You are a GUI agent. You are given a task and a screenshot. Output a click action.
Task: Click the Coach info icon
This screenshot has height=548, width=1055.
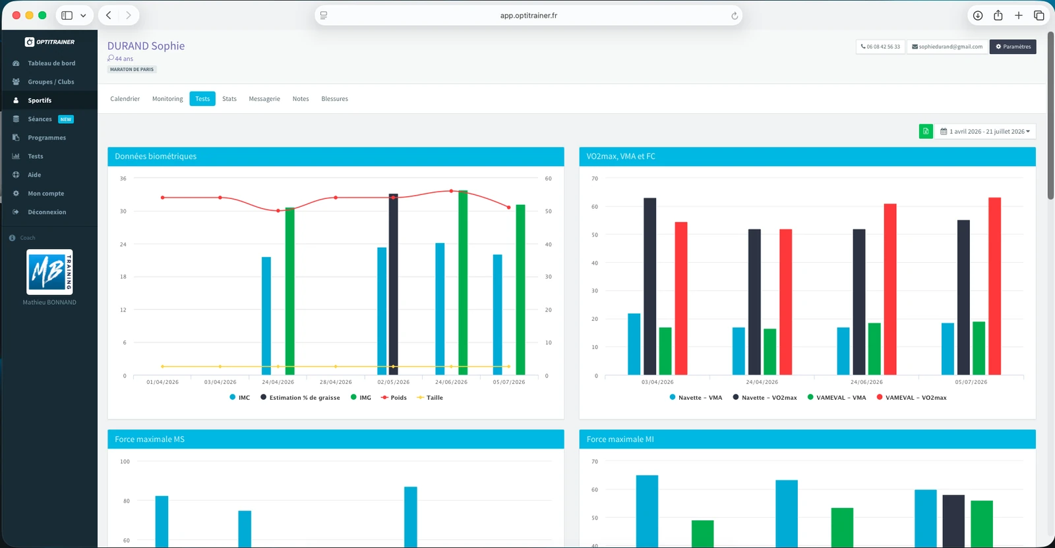pos(12,238)
